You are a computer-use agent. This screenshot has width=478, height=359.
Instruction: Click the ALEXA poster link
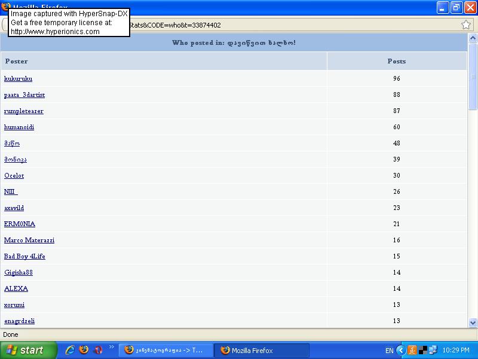tap(16, 289)
